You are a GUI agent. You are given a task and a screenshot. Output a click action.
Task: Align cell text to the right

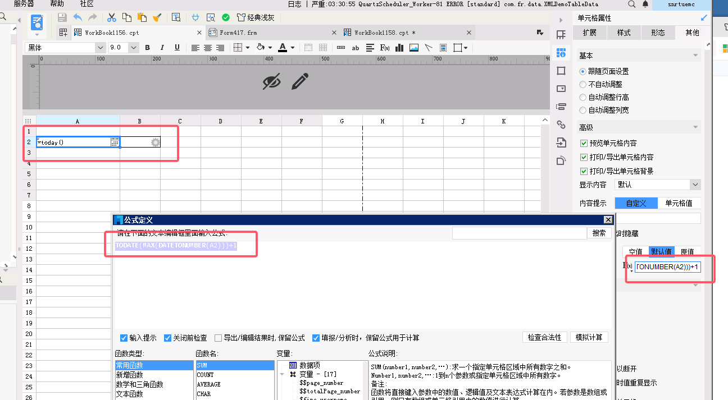click(x=220, y=48)
